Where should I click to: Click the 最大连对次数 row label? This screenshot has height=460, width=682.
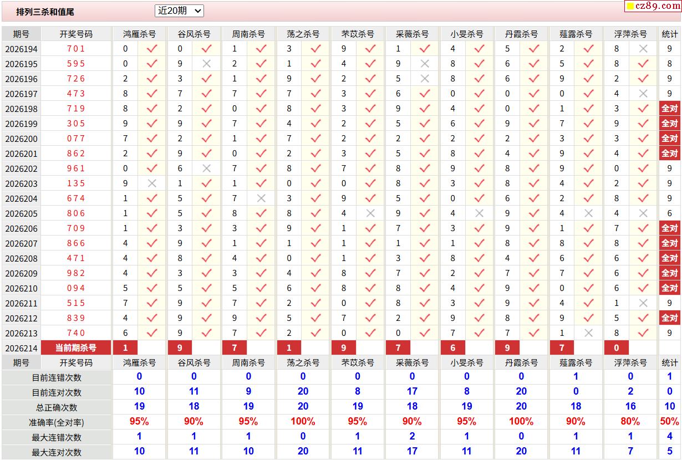tap(57, 452)
